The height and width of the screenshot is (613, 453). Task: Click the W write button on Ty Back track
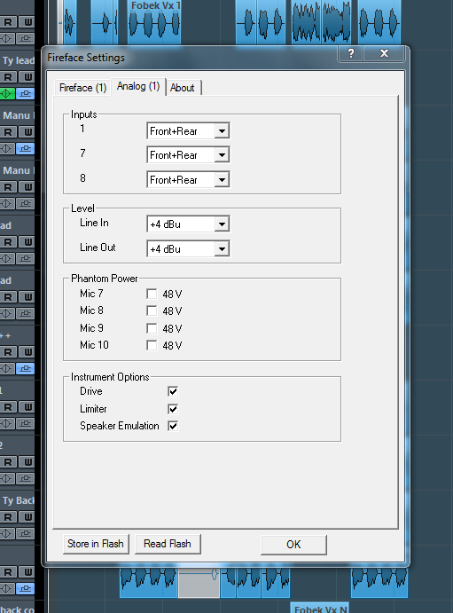click(27, 517)
